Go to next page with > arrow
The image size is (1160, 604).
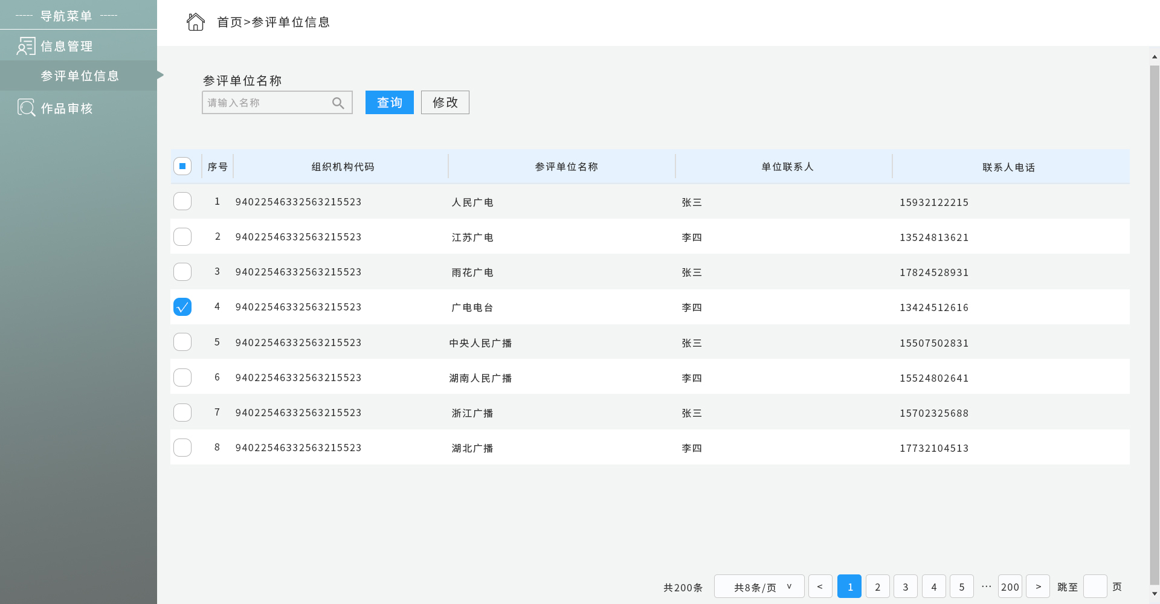(x=1038, y=586)
